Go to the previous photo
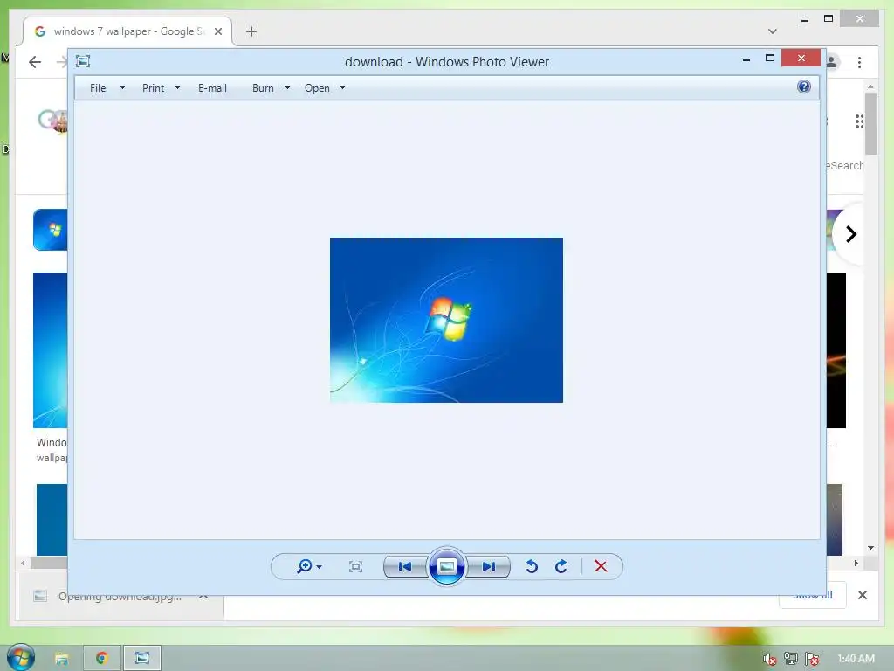This screenshot has width=894, height=671. click(405, 566)
